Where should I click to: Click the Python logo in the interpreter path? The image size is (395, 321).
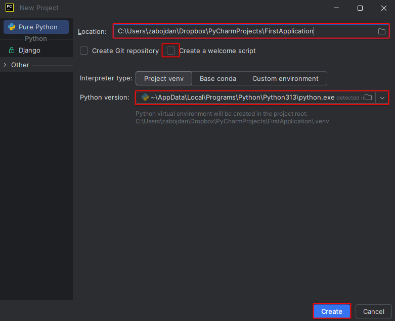[x=145, y=97]
